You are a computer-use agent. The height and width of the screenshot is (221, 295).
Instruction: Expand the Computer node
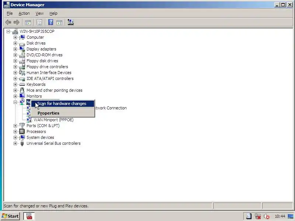[x=15, y=37]
